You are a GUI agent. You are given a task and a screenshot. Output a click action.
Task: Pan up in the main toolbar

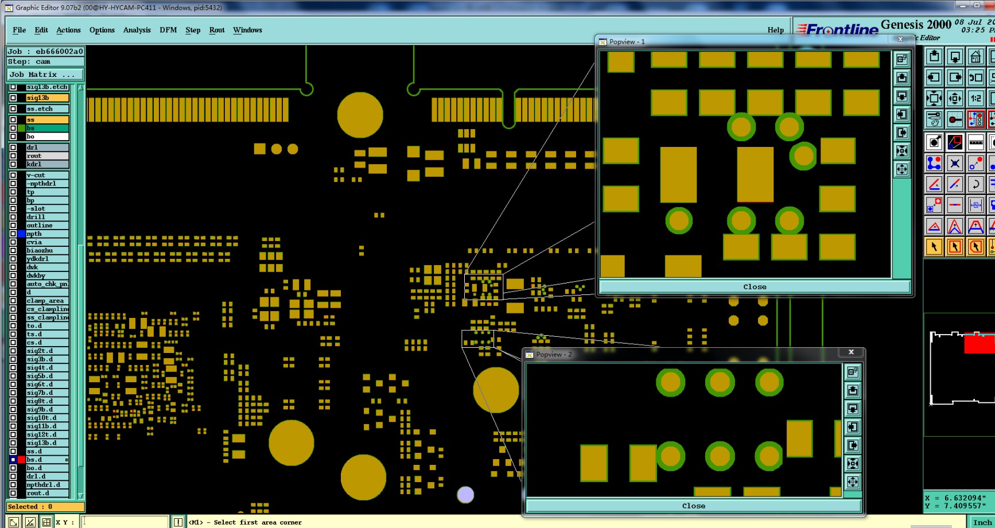934,56
